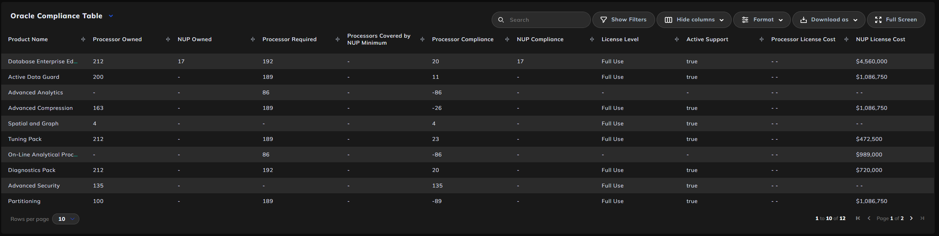The height and width of the screenshot is (236, 939).
Task: Go to the first page of results
Action: (x=858, y=218)
